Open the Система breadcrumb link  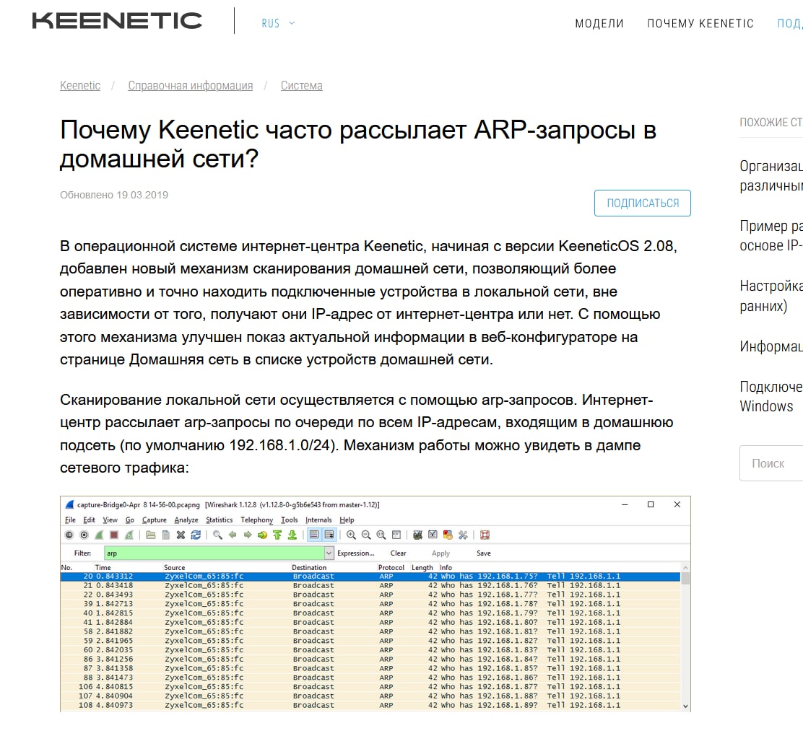(x=301, y=85)
